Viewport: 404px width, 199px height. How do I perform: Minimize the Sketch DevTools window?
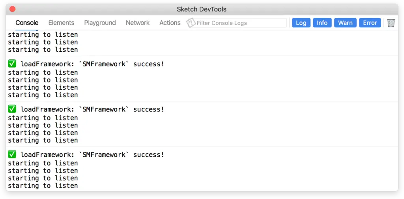point(20,9)
